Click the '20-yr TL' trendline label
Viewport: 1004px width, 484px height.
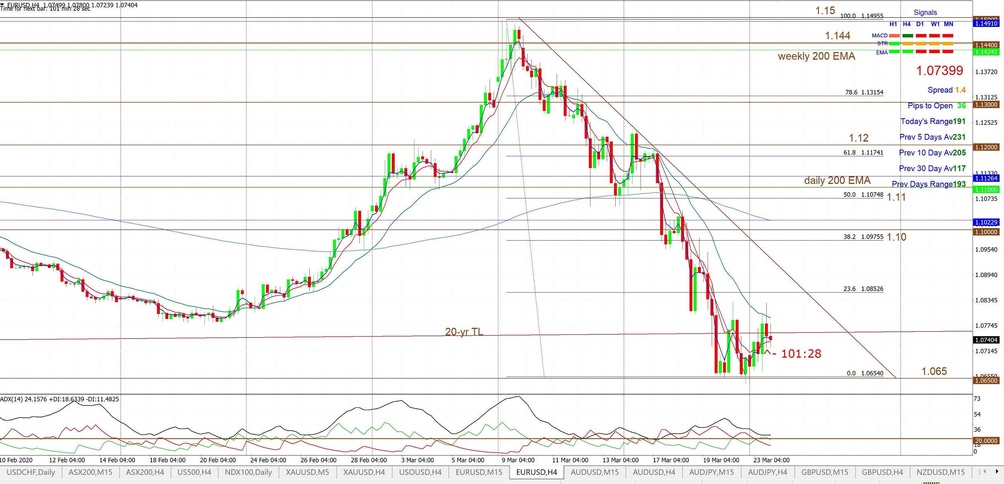point(464,332)
